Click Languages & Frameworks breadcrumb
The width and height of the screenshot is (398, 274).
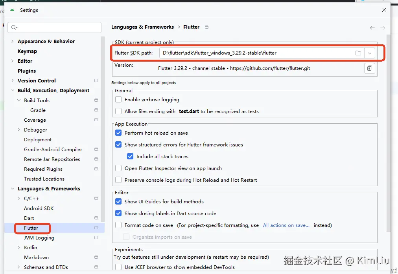[x=142, y=27]
